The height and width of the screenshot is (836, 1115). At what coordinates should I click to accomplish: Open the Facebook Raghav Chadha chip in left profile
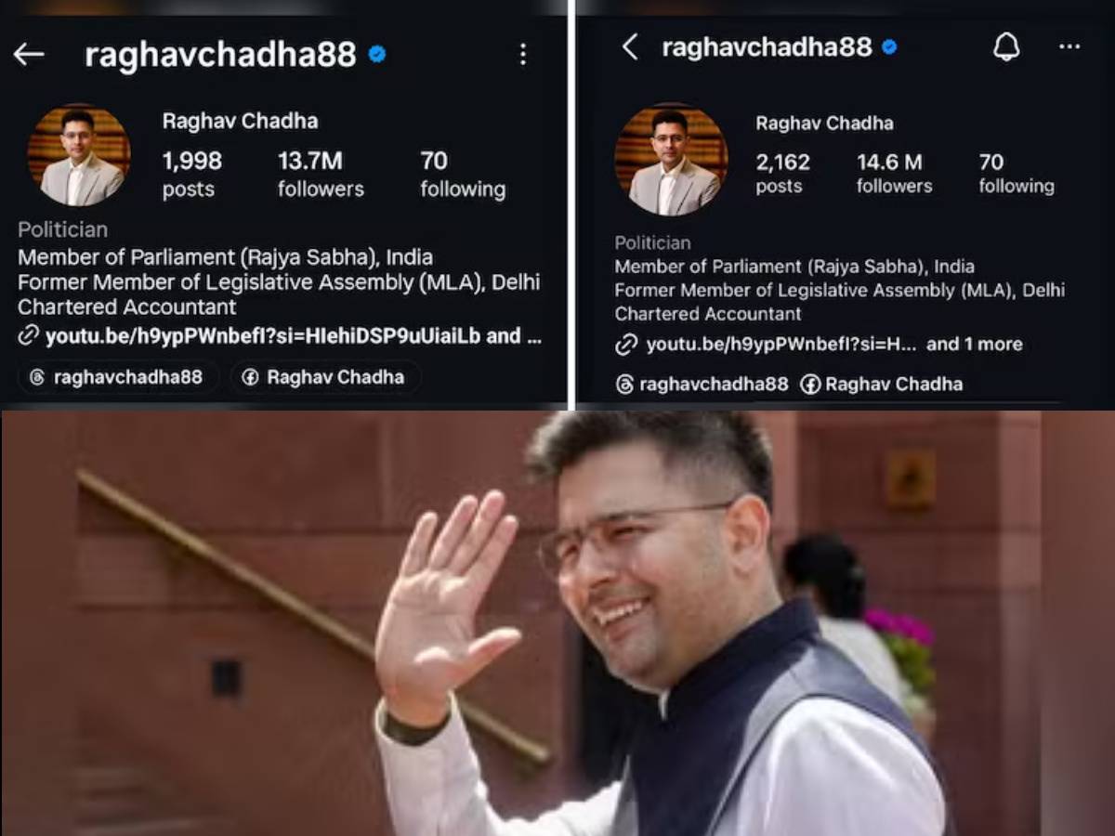pos(325,377)
